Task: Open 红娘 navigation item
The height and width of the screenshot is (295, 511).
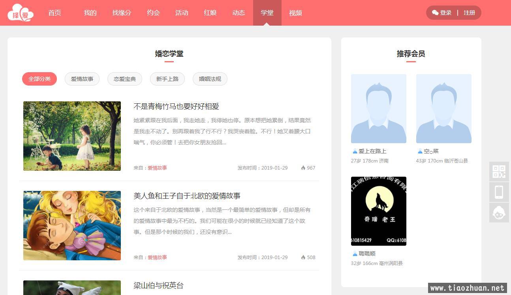Action: coord(210,13)
